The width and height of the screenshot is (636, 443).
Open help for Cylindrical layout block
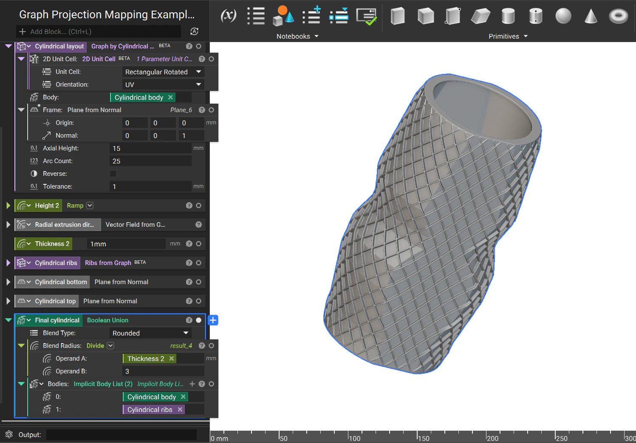point(189,46)
